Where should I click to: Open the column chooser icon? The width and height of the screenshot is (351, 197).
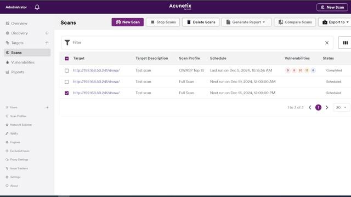click(x=346, y=43)
